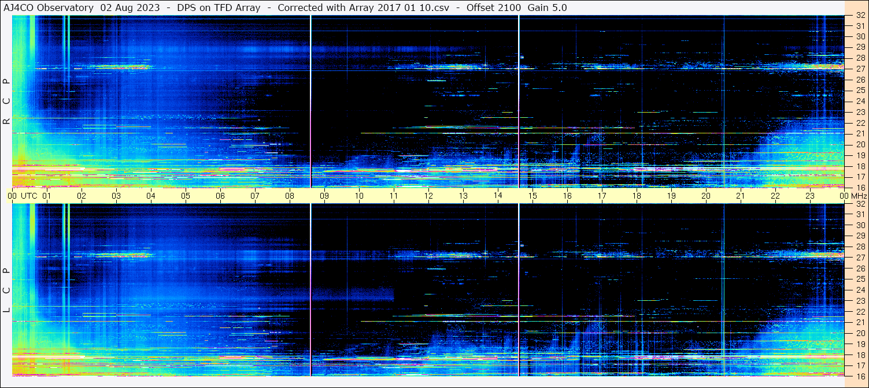Select 27 MHz label on LCP panel

(x=860, y=258)
